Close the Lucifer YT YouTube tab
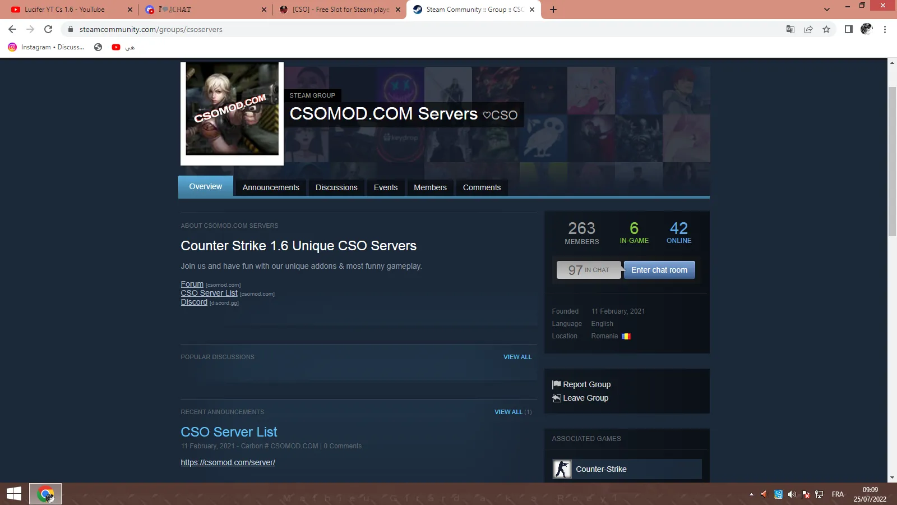Image resolution: width=897 pixels, height=505 pixels. click(130, 10)
